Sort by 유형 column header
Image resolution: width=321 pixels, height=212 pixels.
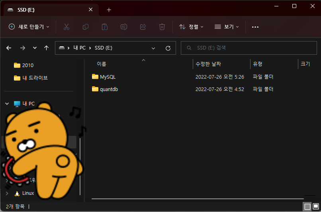(258, 64)
